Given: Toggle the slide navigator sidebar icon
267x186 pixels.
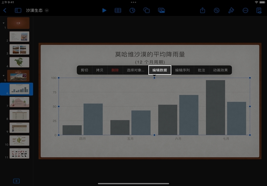Looking at the screenshot, I should 18,10.
